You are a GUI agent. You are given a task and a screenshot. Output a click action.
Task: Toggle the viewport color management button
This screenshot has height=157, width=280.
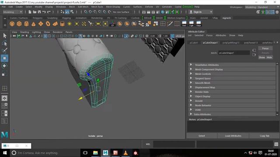point(172,36)
